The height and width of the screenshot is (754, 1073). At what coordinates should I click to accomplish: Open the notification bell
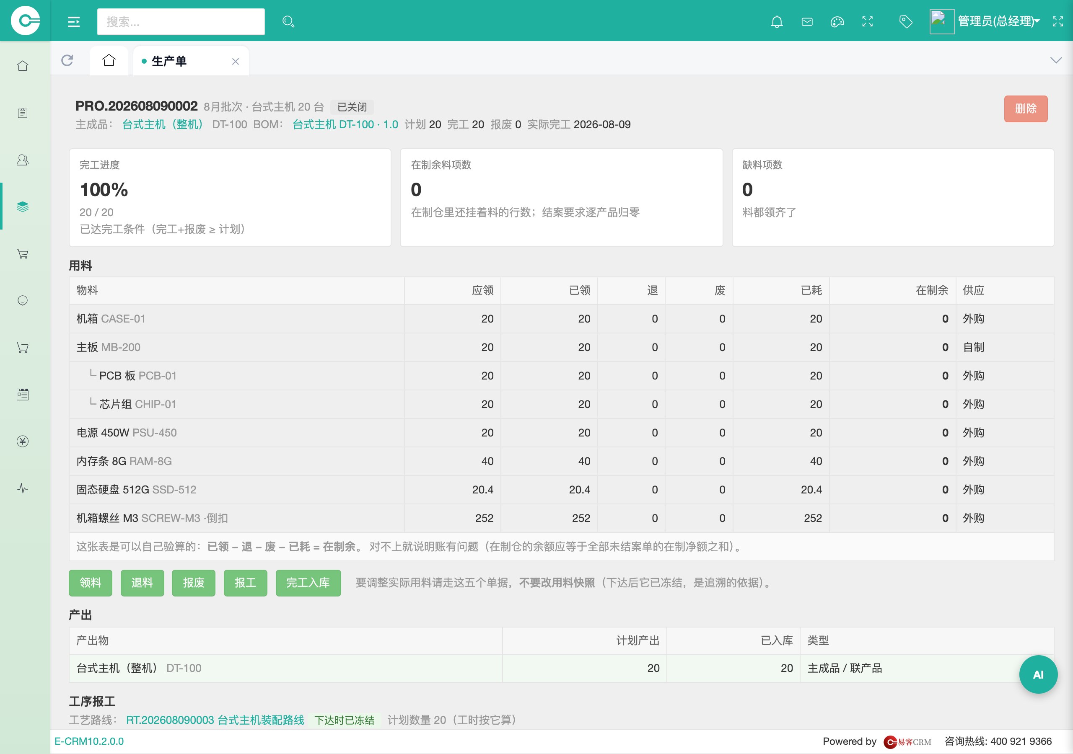pyautogui.click(x=777, y=21)
